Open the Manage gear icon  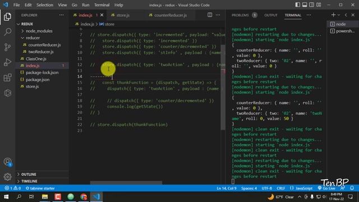7,177
